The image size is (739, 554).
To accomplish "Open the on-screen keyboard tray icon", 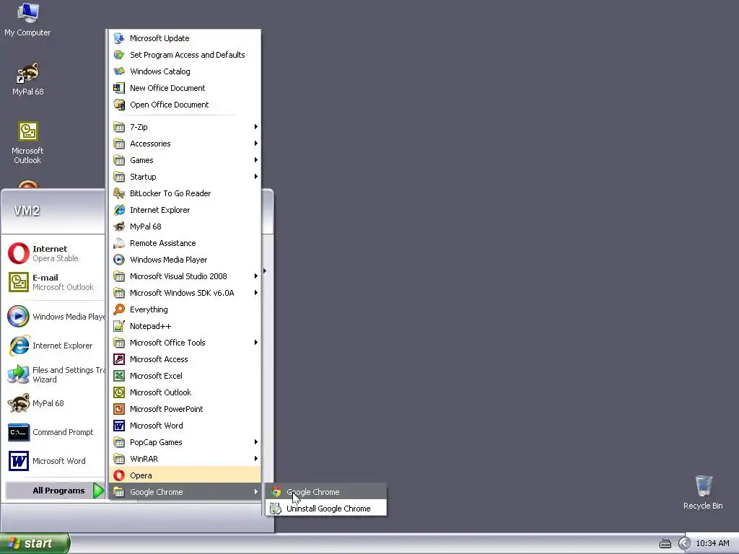I will (665, 544).
